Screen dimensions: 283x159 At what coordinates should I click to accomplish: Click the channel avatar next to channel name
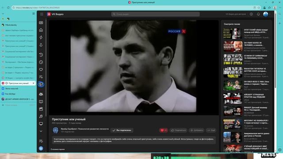56,130
